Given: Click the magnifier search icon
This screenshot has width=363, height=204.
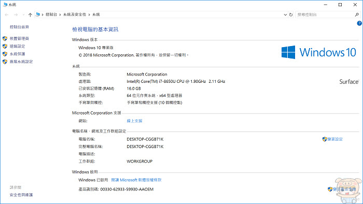Looking at the screenshot, I should coord(357,14).
